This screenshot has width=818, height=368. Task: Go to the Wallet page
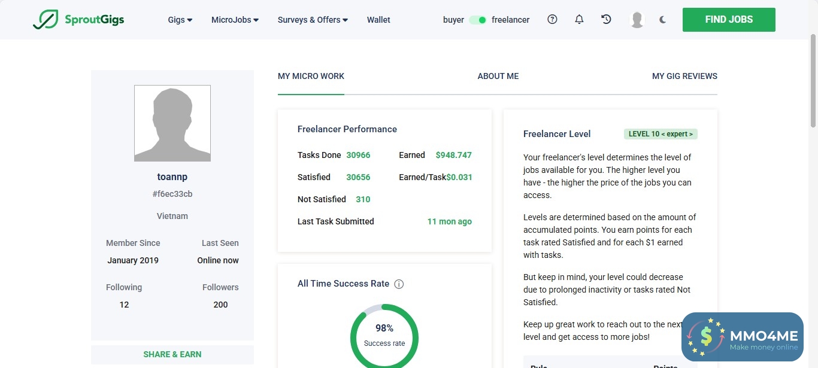click(378, 20)
